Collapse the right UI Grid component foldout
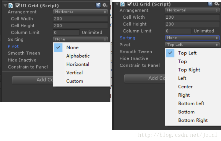 coord(117,4)
